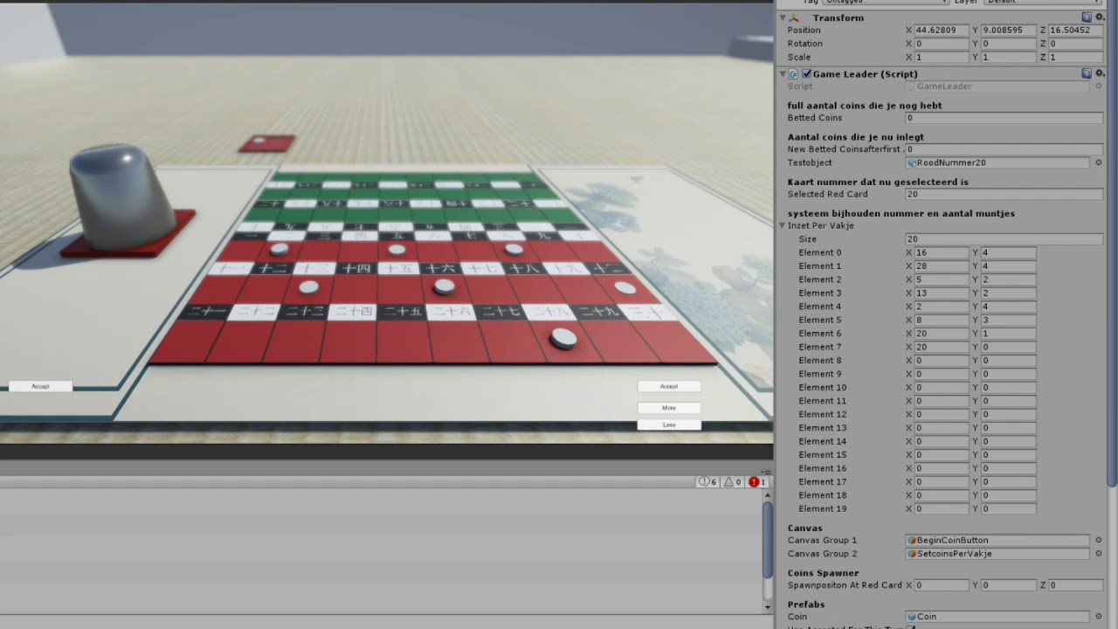Click the Betted Coins value field

(x=1004, y=118)
